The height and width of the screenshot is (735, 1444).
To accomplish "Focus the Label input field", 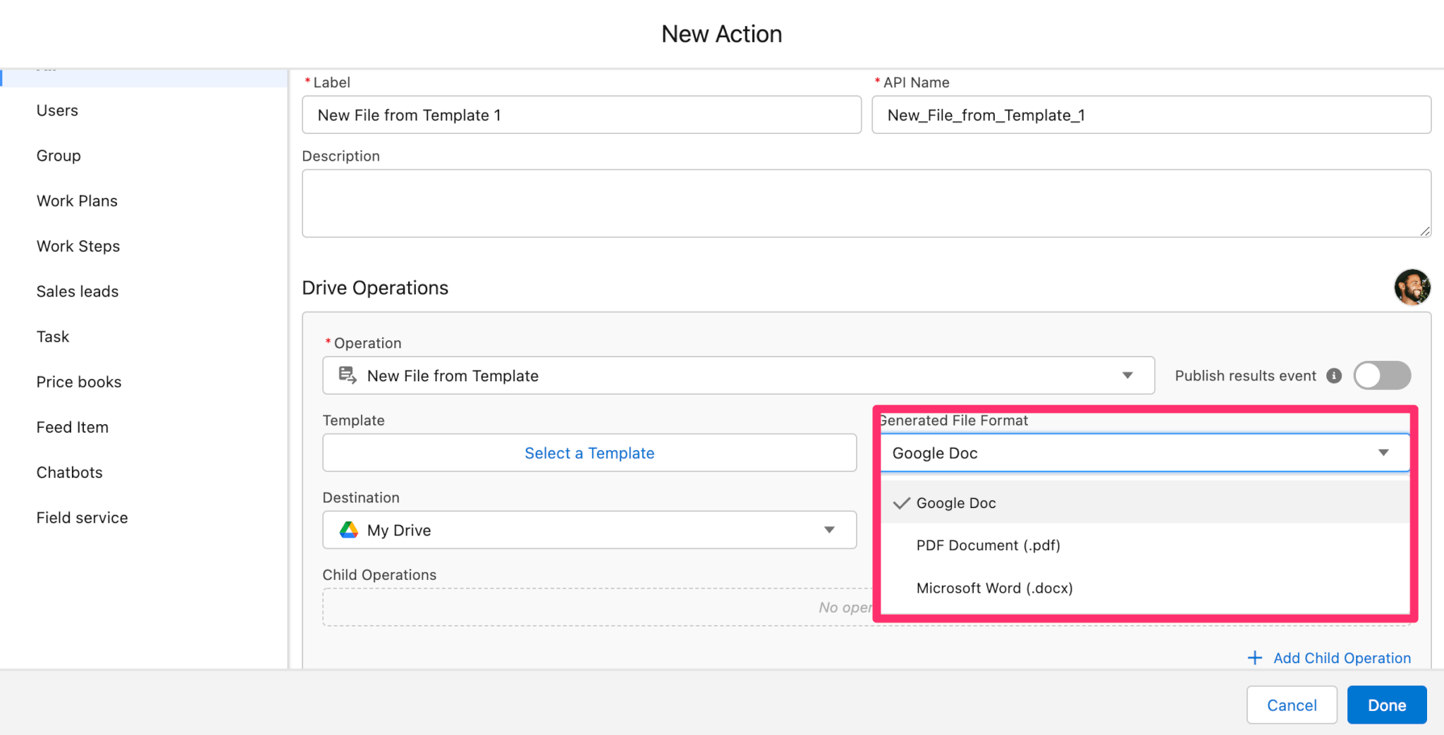I will 582,115.
